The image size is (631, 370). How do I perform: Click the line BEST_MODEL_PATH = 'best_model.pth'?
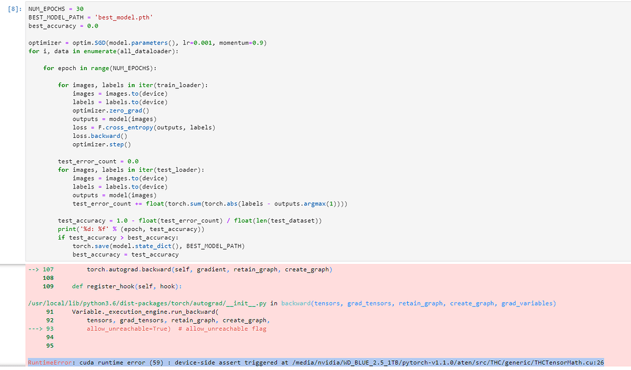[x=91, y=17]
